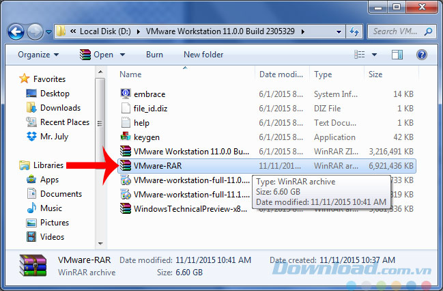
Task: Click navigation pane scrollbar down arrow
Action: click(100, 243)
